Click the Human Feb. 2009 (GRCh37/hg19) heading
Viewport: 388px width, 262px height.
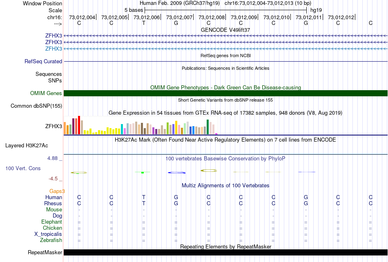pos(180,3)
